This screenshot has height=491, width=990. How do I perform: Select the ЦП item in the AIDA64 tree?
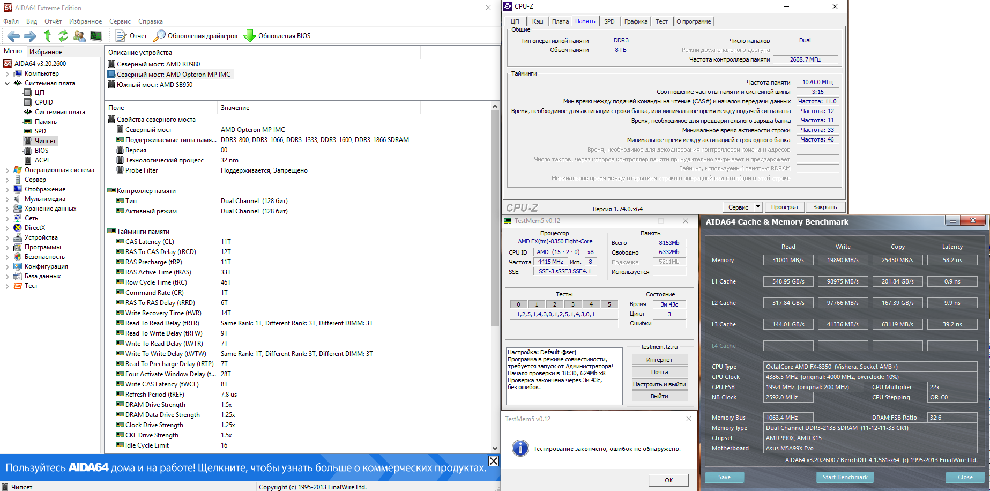[x=40, y=93]
